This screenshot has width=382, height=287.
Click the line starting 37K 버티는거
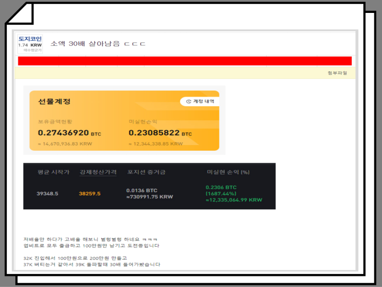point(92,265)
